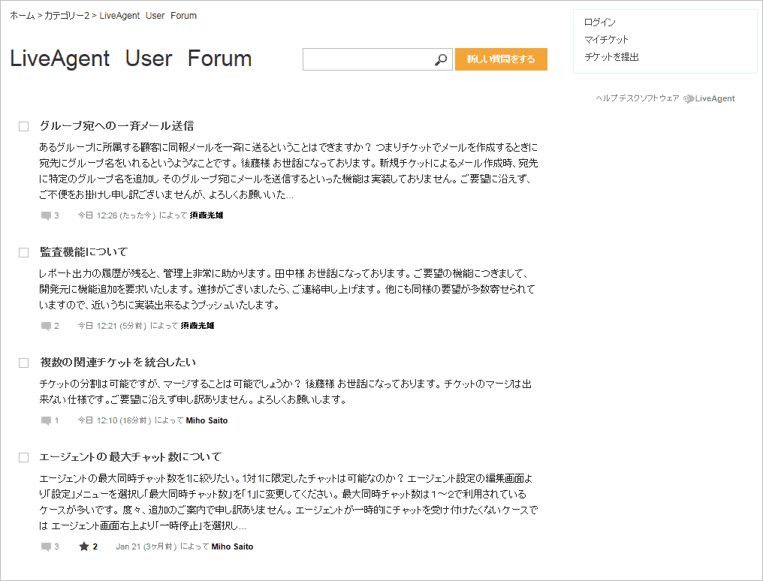Open LiveAgent User Forum breadcrumb
The height and width of the screenshot is (581, 763).
(x=148, y=16)
